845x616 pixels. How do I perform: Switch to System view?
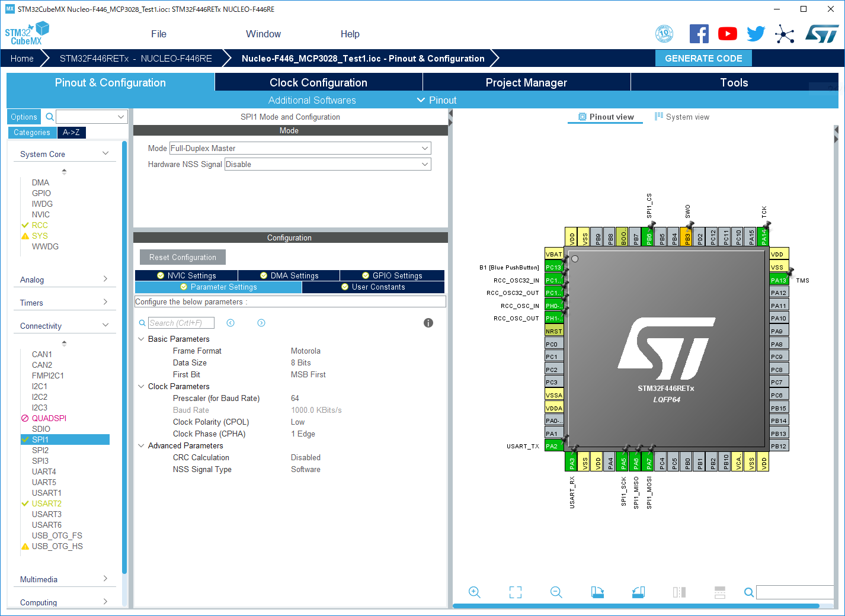682,117
